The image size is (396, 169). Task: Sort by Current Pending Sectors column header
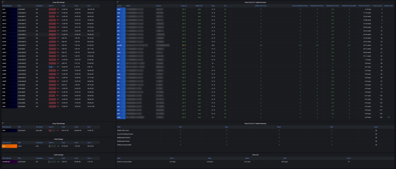tap(300, 6)
